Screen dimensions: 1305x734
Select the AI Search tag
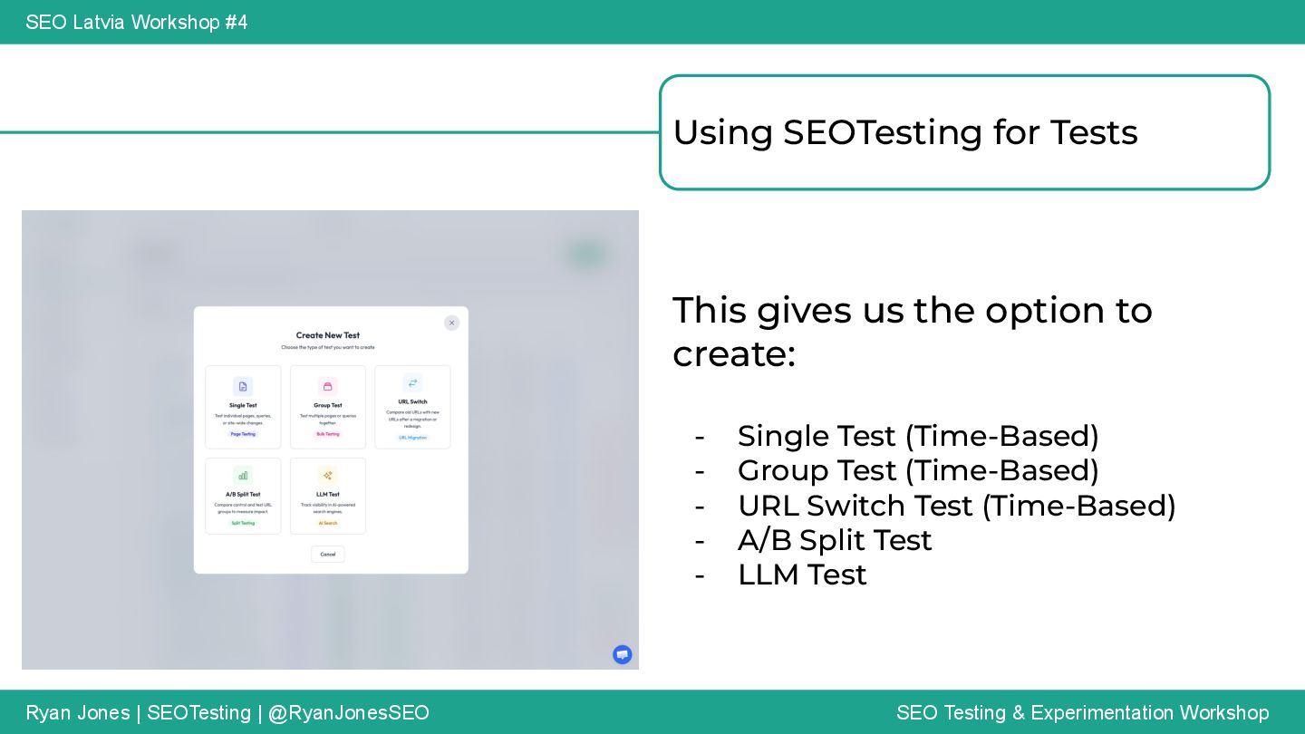tap(328, 523)
